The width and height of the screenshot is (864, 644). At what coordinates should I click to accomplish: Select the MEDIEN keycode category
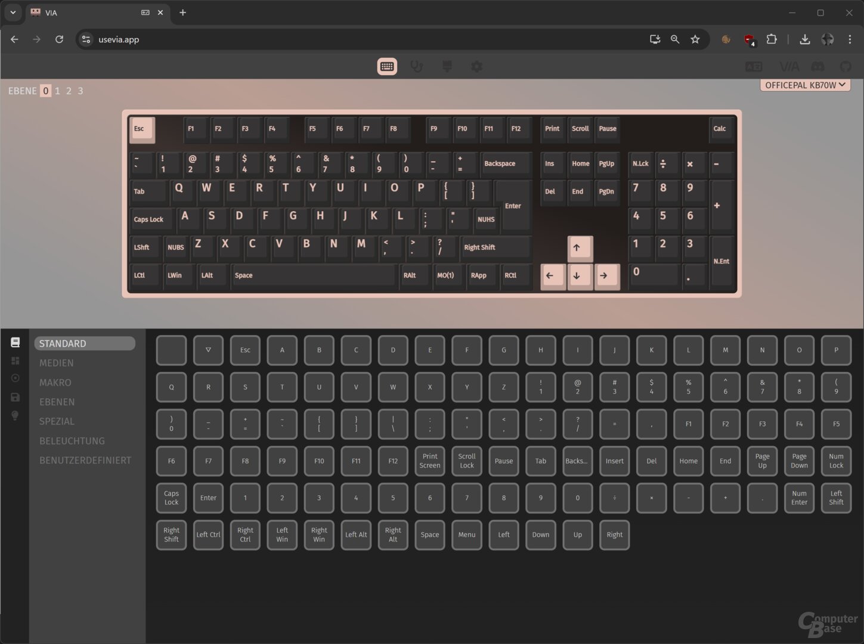[x=57, y=363]
